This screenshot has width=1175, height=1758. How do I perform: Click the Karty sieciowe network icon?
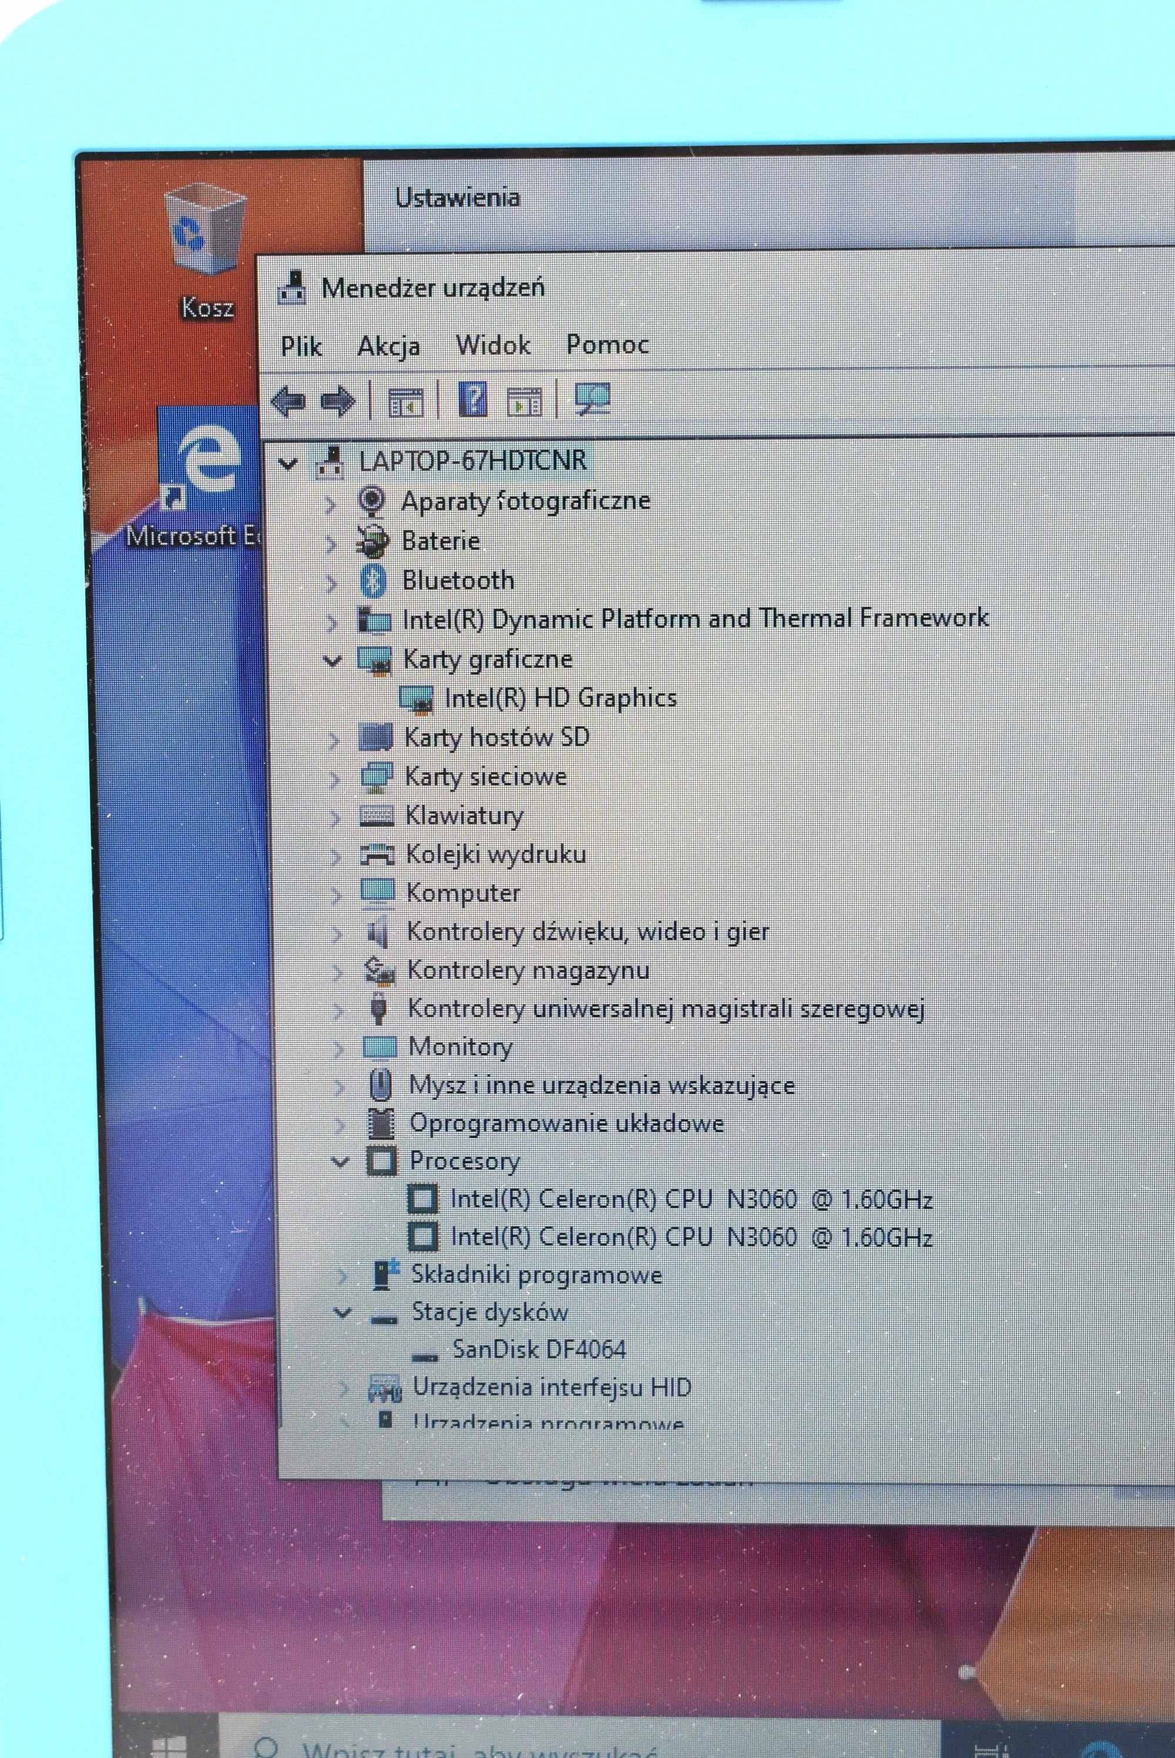[376, 777]
